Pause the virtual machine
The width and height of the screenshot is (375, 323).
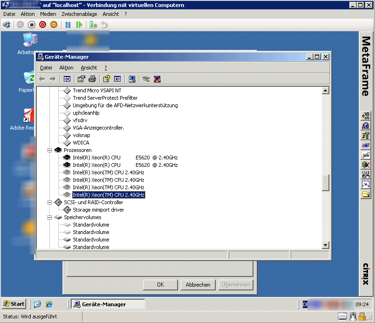[x=68, y=25]
